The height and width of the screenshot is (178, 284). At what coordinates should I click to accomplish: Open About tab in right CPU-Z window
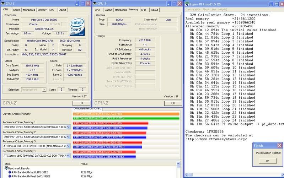pyautogui.click(x=154, y=10)
